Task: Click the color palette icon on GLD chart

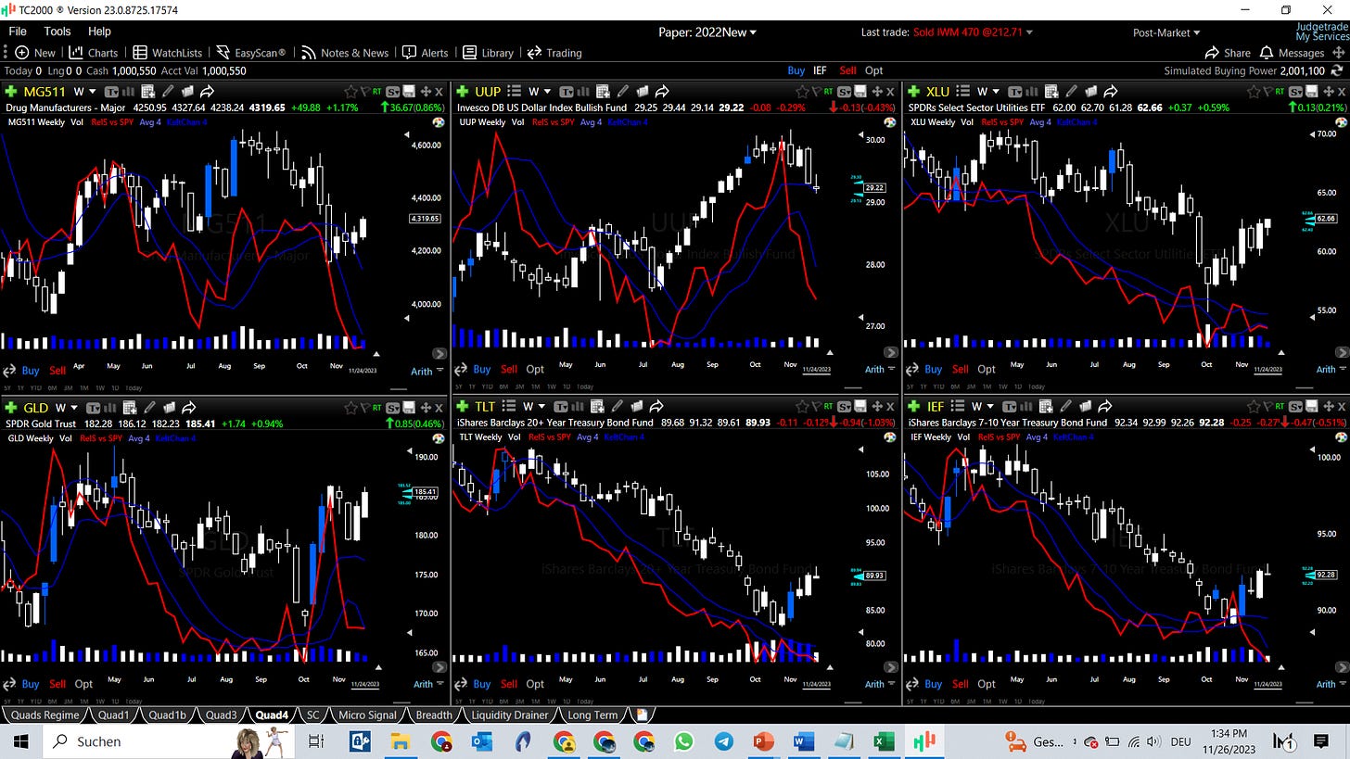Action: 439,438
